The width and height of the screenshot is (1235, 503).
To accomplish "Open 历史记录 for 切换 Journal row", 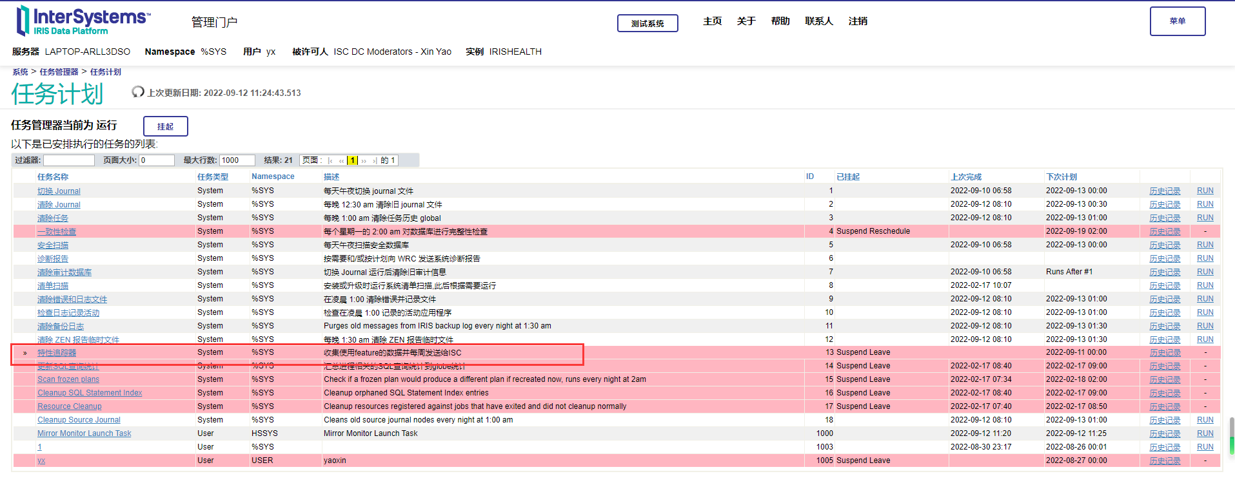I will [1165, 191].
